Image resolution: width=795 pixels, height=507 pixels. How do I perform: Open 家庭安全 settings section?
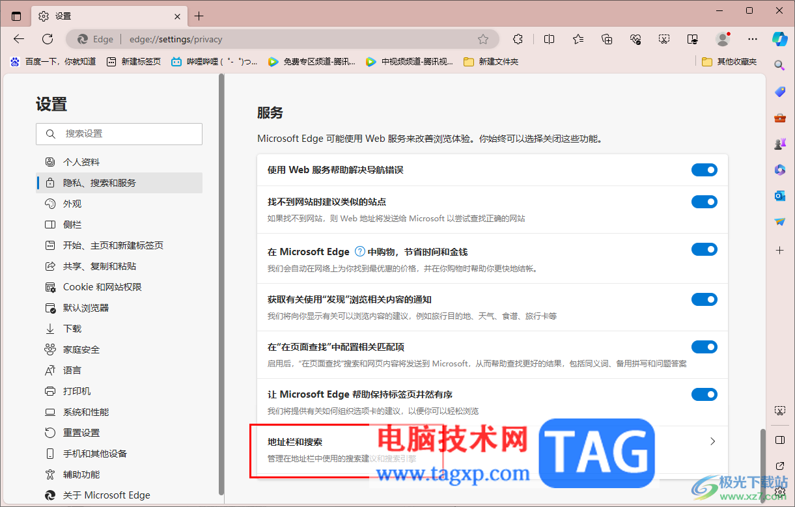[x=119, y=349]
